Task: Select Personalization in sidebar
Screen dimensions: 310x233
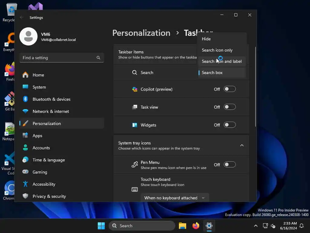Action: [x=62, y=123]
